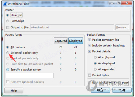This screenshot has height=97, width=135.
Task: Click the wireshark.out file path field
Action: (72, 27)
